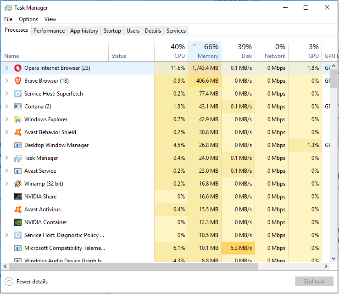Click Brave Browser's 406.6 MB memory cell
Image resolution: width=339 pixels, height=294 pixels.
[205, 81]
